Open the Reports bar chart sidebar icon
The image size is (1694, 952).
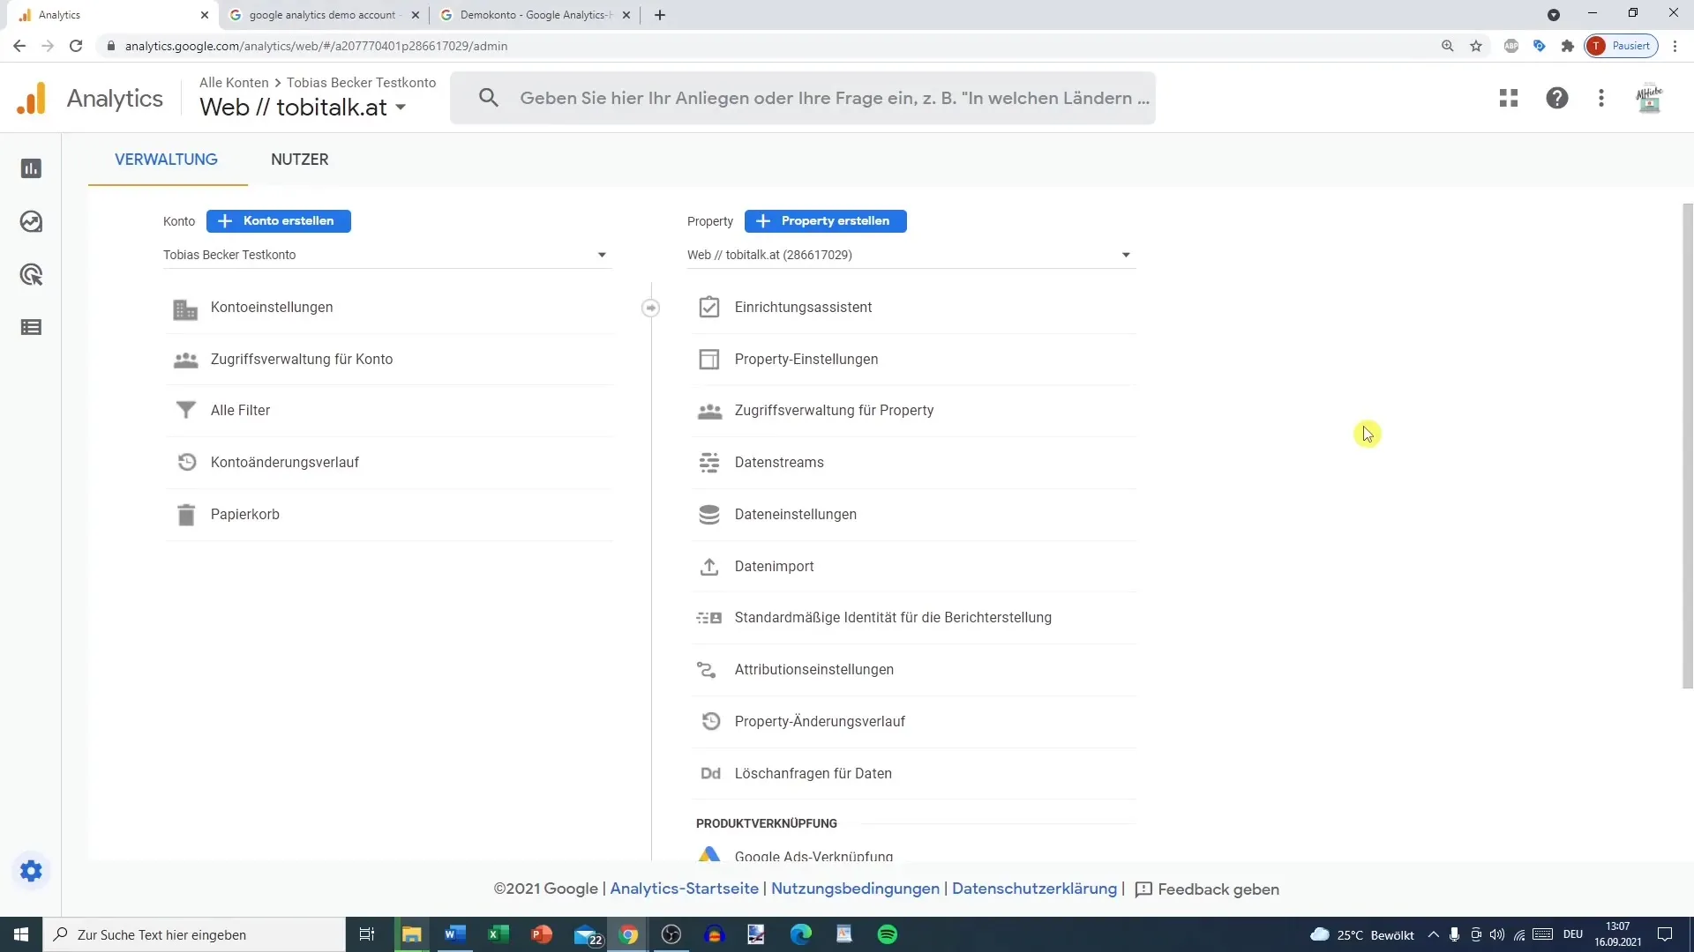(x=31, y=168)
